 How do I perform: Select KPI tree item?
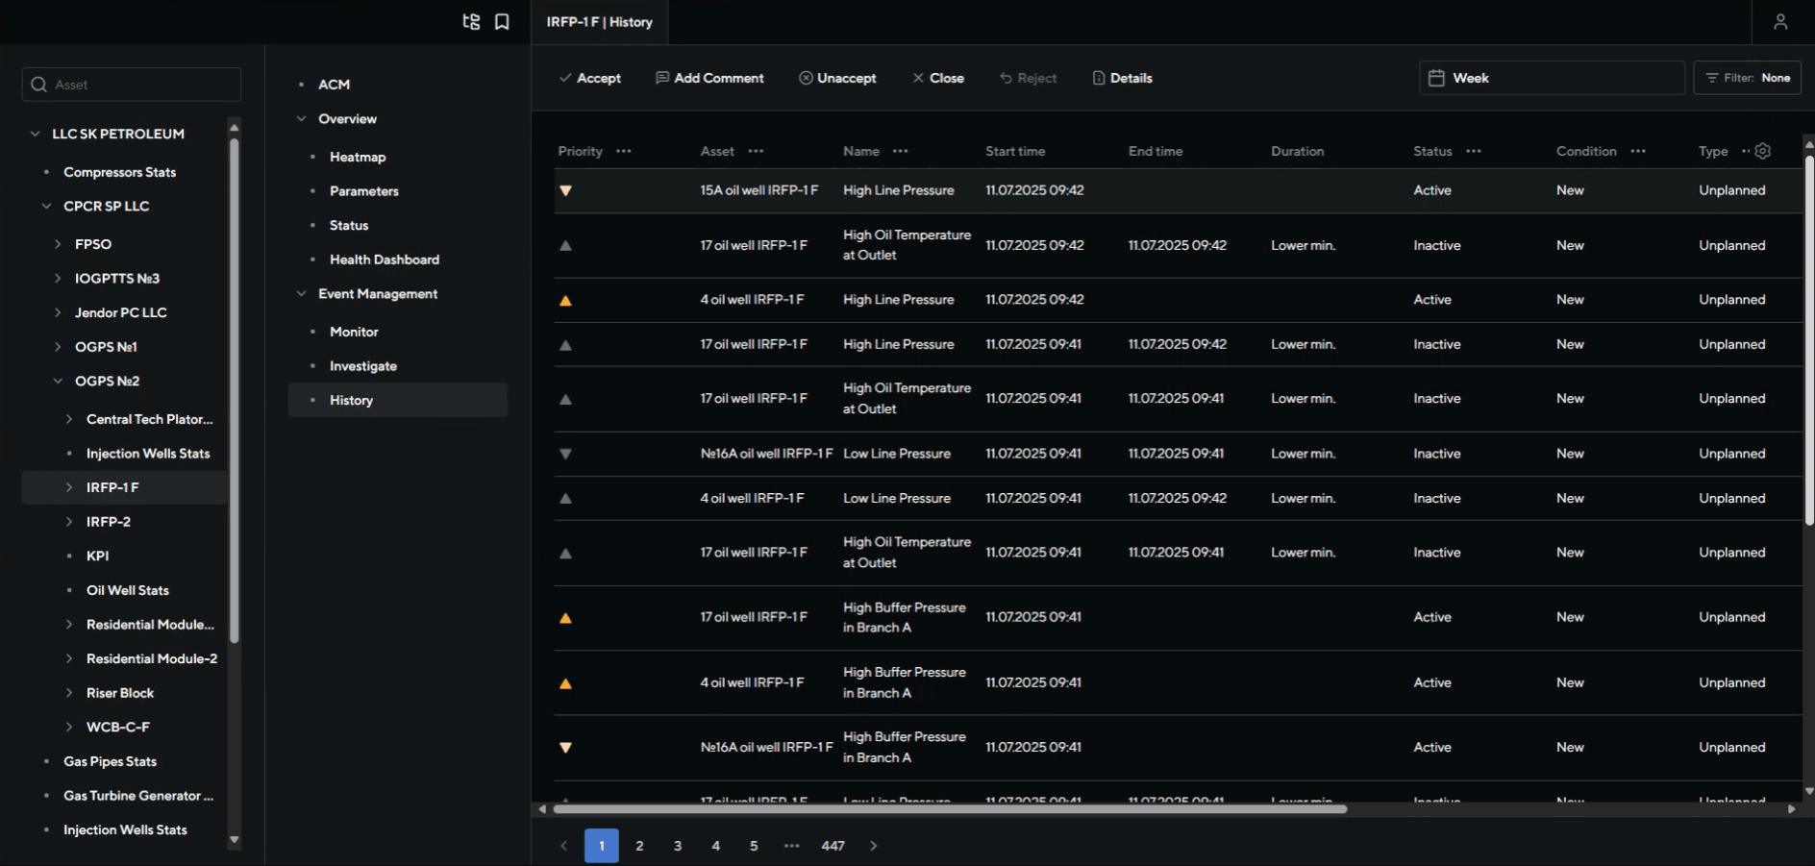point(97,556)
